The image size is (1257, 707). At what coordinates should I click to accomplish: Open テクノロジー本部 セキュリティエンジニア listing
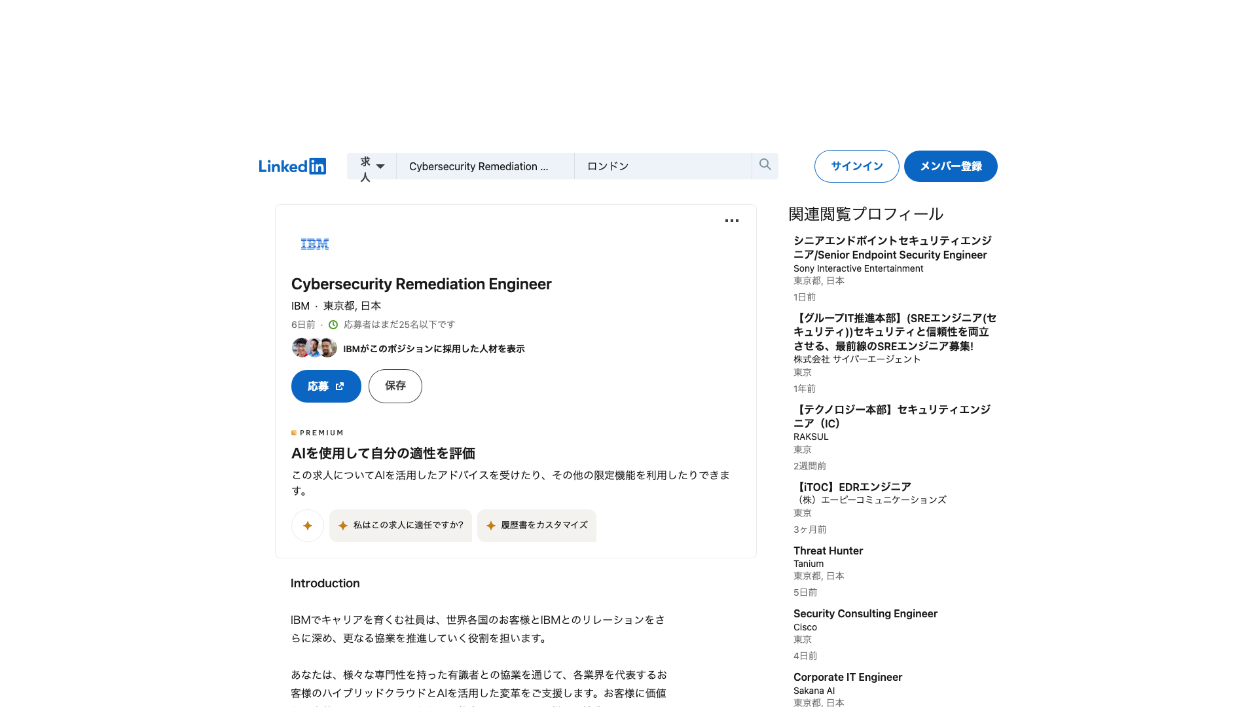892,416
